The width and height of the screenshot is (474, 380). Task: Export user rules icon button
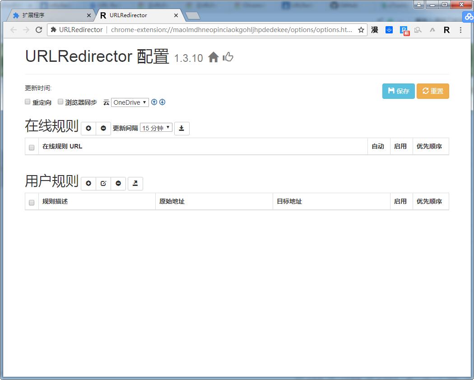tap(135, 184)
